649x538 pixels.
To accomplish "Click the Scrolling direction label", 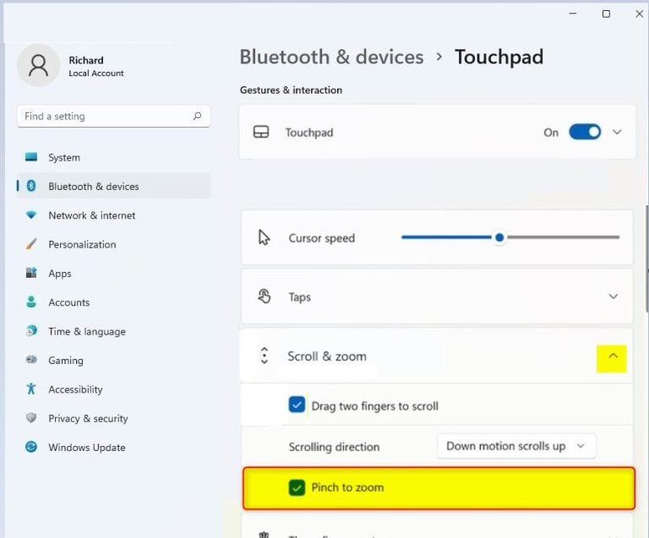I will coord(334,447).
